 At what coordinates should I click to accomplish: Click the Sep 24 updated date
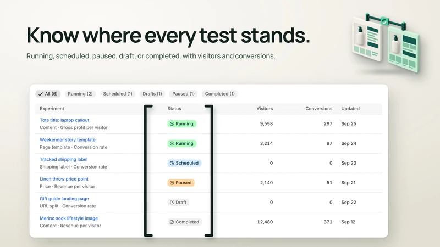coord(349,143)
